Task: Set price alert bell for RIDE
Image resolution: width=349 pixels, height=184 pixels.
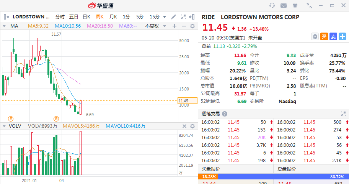Action: click(315, 36)
